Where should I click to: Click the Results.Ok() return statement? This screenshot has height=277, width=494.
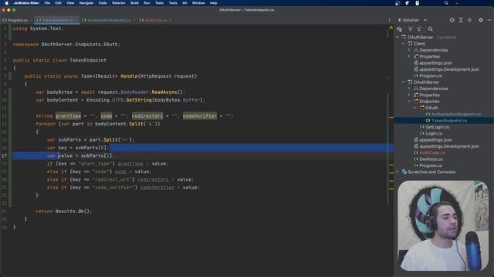[x=63, y=212]
